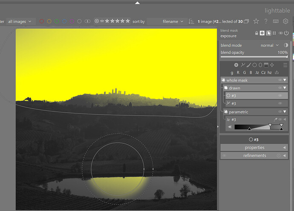Select the B channel tab
The image size is (294, 211).
[x=251, y=72]
